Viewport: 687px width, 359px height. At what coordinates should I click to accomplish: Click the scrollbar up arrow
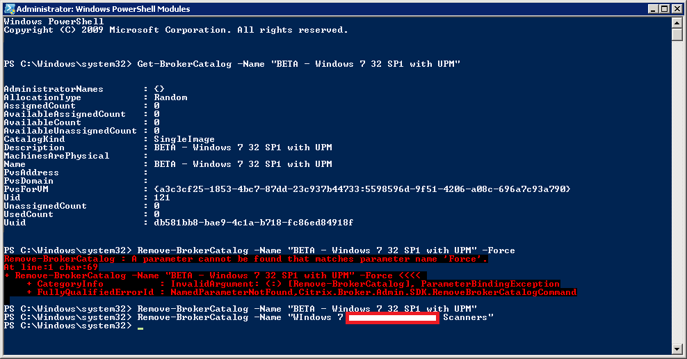pos(677,22)
